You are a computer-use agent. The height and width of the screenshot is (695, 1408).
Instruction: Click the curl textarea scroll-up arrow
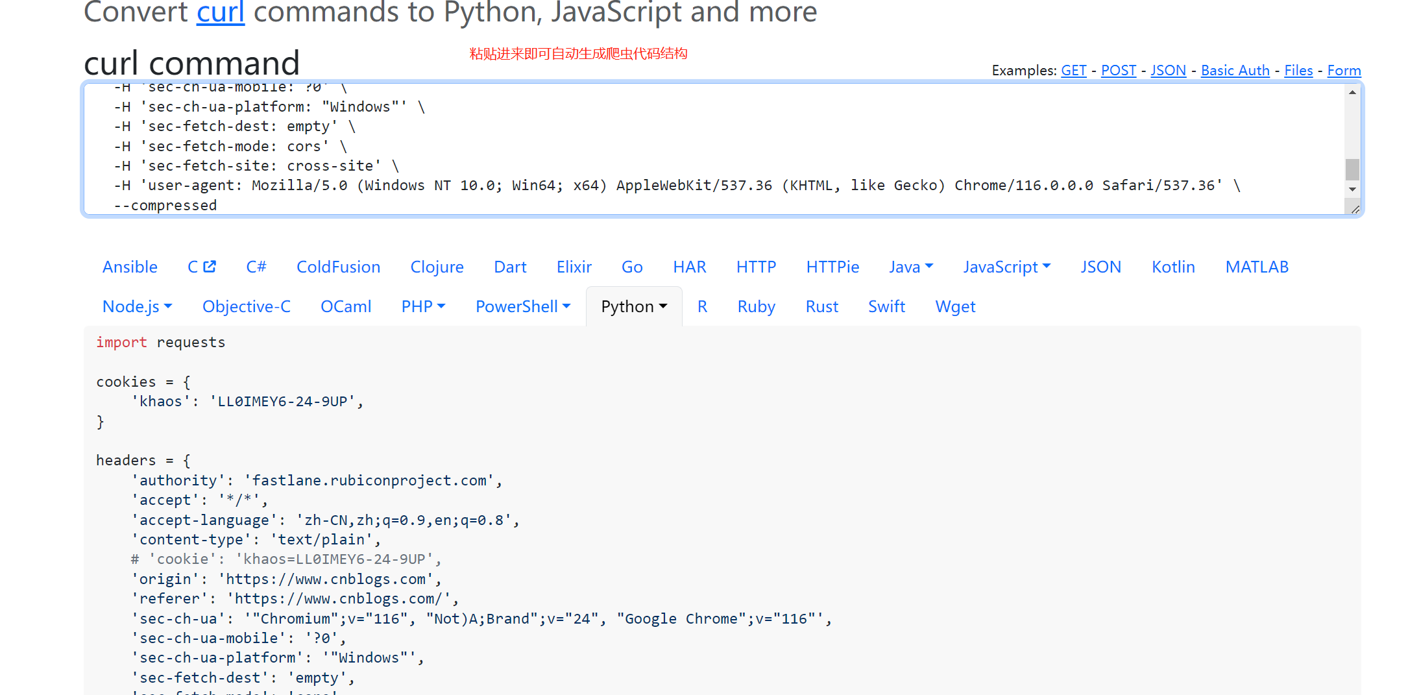tap(1352, 93)
